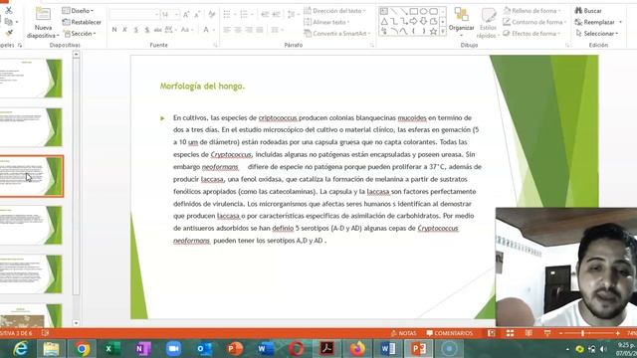This screenshot has height=358, width=637.
Task: Click the zoom slider handle
Action: tap(582, 333)
